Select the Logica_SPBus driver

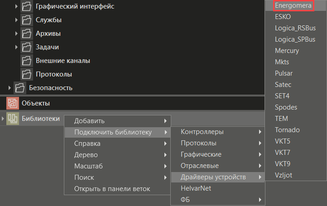point(296,39)
